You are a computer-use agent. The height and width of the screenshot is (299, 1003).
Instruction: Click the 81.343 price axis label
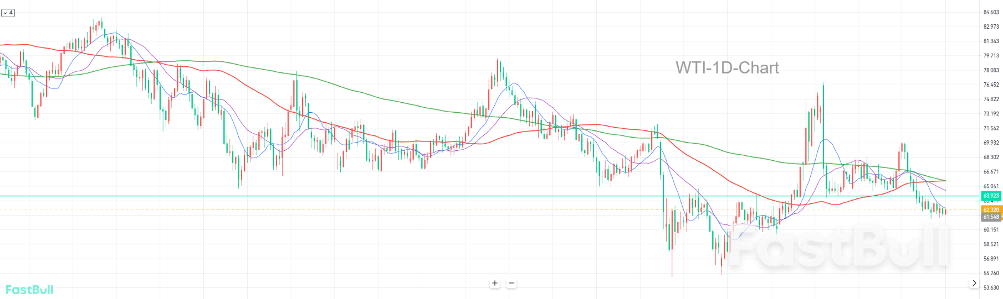pos(991,41)
